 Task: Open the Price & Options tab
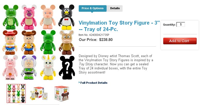[92, 8]
